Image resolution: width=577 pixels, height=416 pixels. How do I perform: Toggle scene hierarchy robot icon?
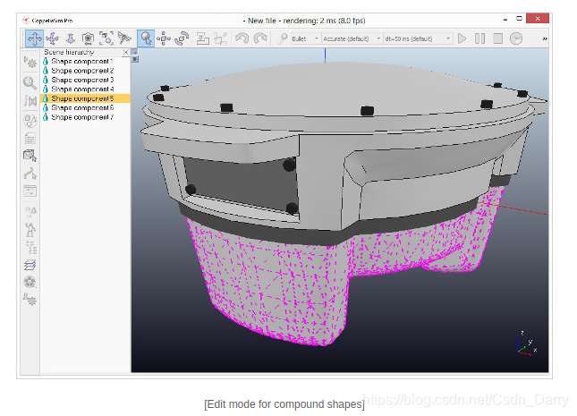(30, 230)
